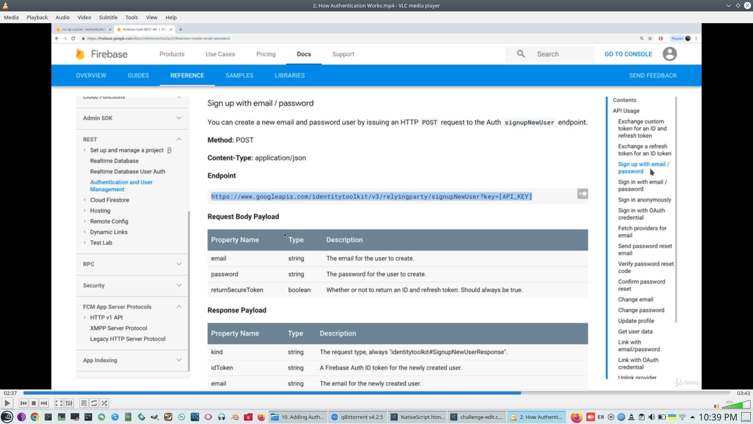753x424 pixels.
Task: Open the Subtitle menu
Action: pyautogui.click(x=108, y=17)
